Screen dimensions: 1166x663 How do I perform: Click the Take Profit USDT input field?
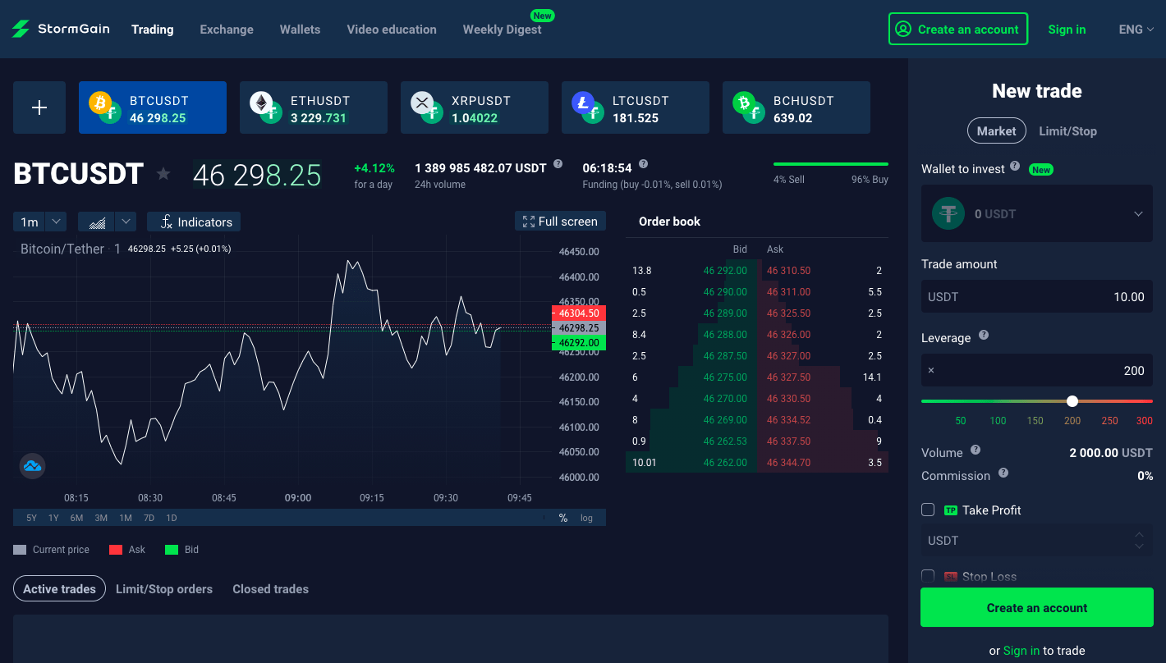coord(1037,541)
